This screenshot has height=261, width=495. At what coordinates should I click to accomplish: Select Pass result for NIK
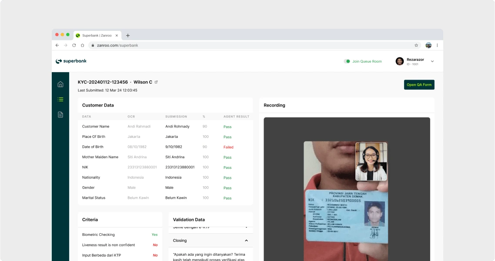click(227, 167)
